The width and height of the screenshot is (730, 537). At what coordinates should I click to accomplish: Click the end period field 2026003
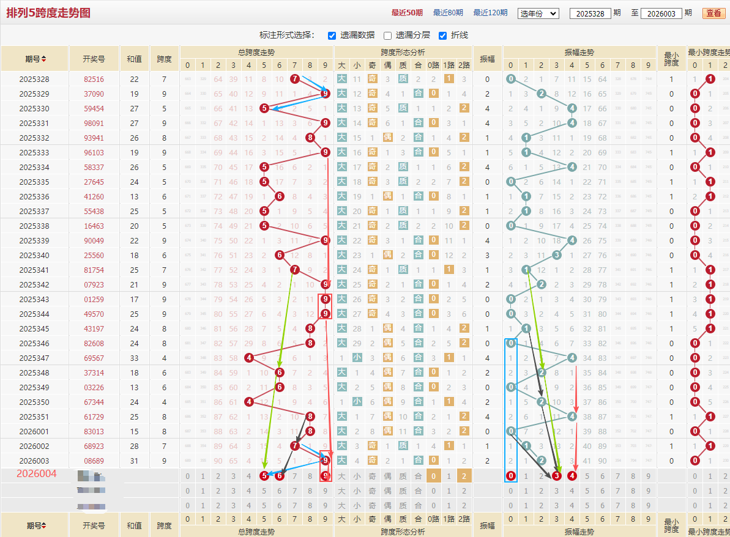click(661, 13)
